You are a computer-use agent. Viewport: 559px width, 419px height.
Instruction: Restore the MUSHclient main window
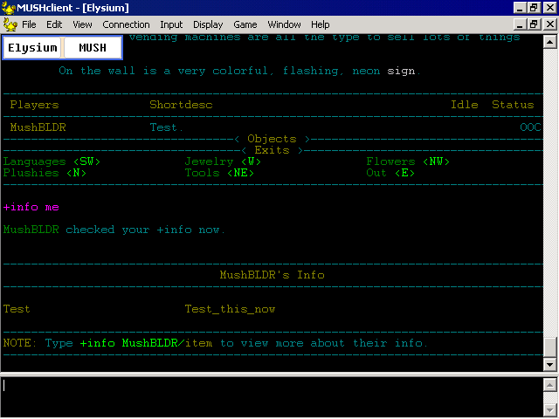[534, 8]
